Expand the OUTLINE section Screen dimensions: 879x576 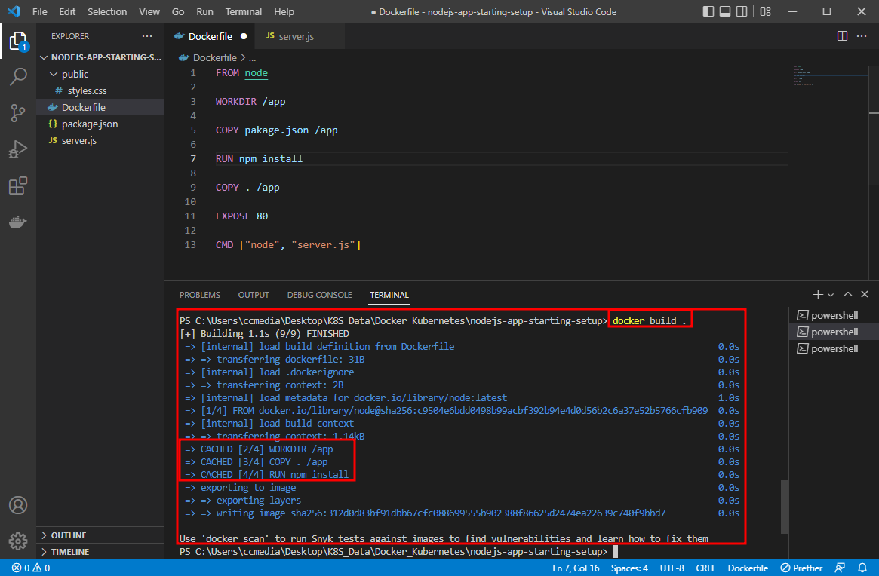(101, 535)
